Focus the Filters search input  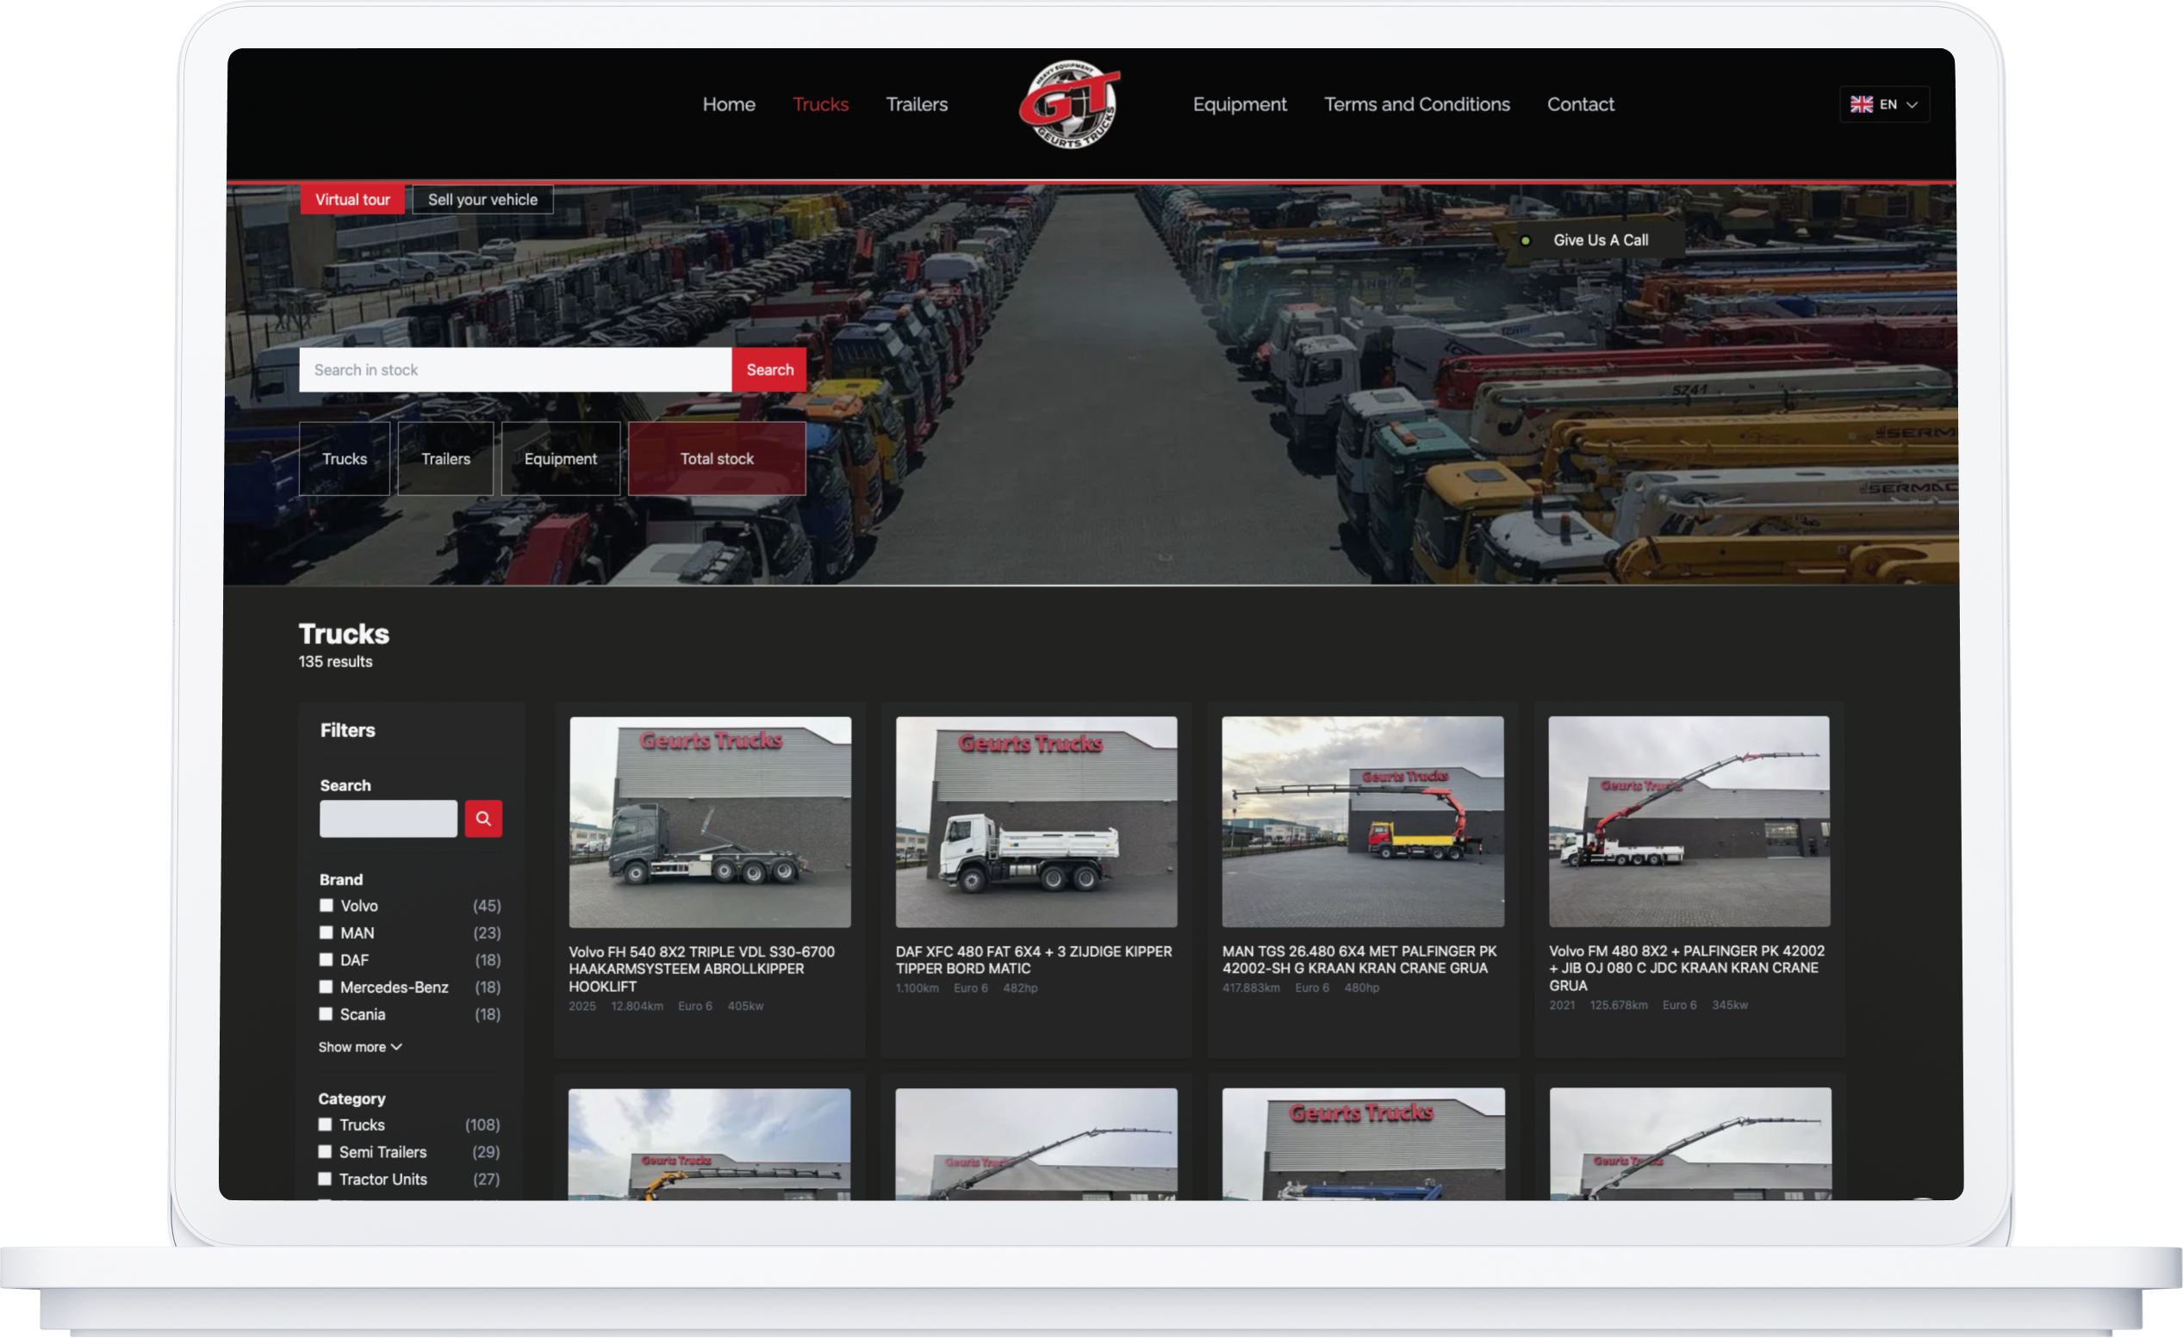click(x=389, y=819)
